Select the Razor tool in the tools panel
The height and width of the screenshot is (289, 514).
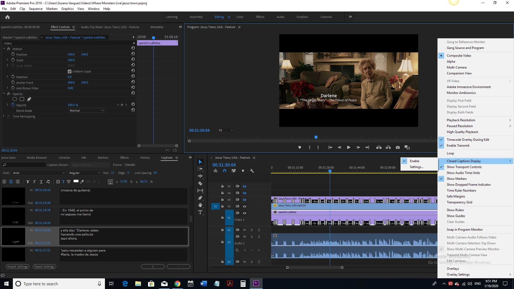200,184
